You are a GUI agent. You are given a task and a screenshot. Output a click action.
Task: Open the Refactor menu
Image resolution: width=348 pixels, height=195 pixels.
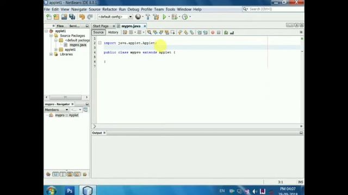[109, 9]
